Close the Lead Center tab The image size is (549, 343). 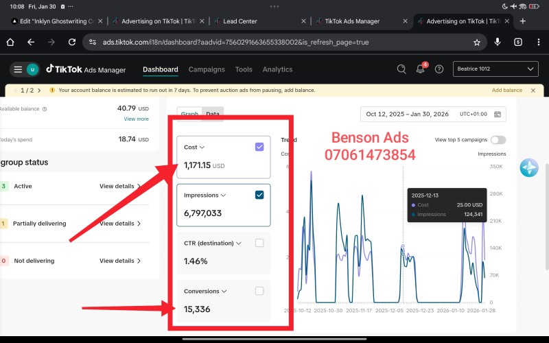303,21
